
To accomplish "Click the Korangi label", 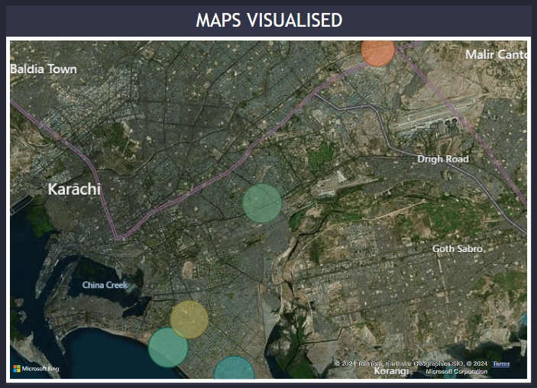I will point(391,372).
